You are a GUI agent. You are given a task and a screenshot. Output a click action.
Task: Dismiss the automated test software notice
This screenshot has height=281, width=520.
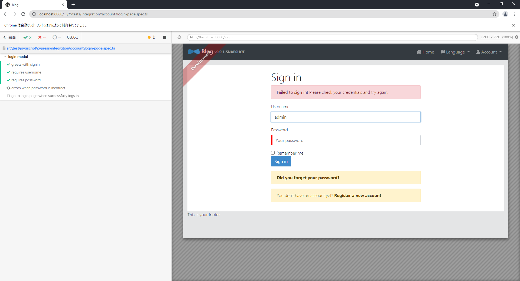513,25
